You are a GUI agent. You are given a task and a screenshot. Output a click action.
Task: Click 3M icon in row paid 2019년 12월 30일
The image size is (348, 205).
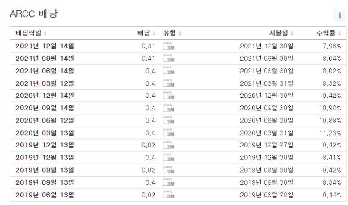(x=168, y=158)
